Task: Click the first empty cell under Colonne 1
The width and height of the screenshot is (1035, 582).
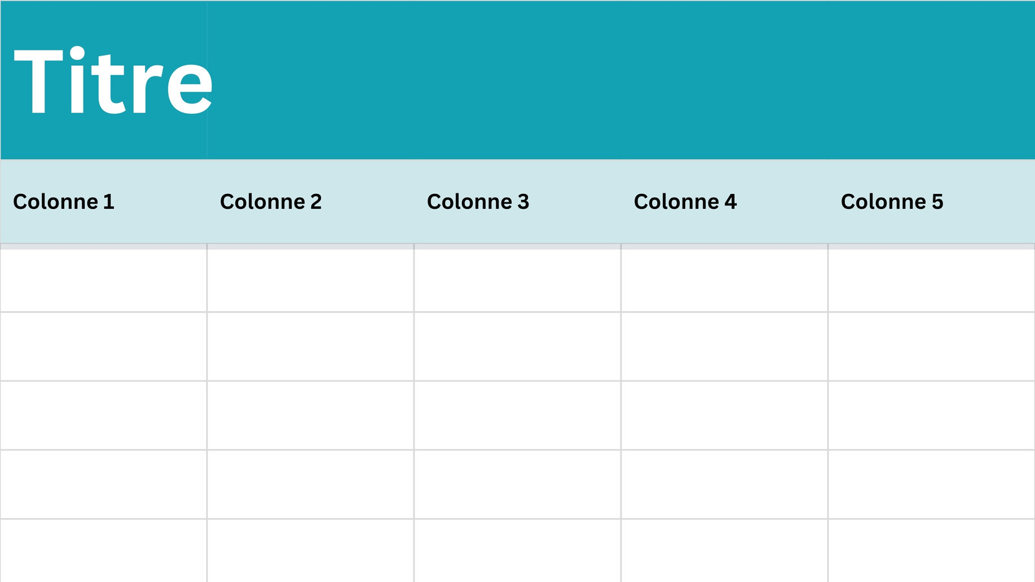Action: click(x=103, y=278)
